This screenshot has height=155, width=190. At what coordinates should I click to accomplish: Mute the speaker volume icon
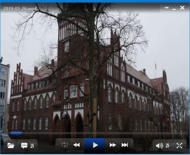[159, 146]
